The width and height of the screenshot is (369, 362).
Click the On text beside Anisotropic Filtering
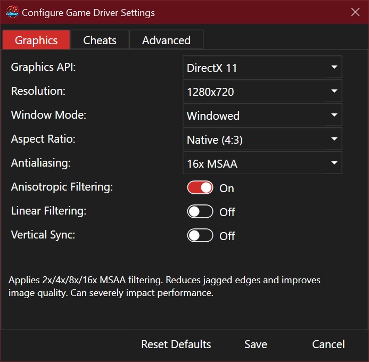pos(227,188)
